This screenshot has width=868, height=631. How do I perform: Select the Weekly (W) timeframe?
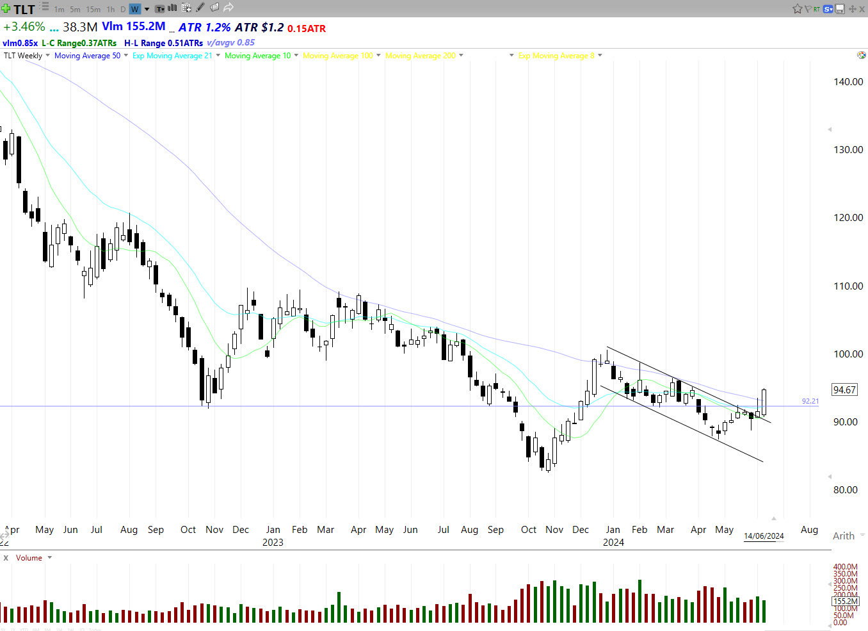click(x=135, y=9)
